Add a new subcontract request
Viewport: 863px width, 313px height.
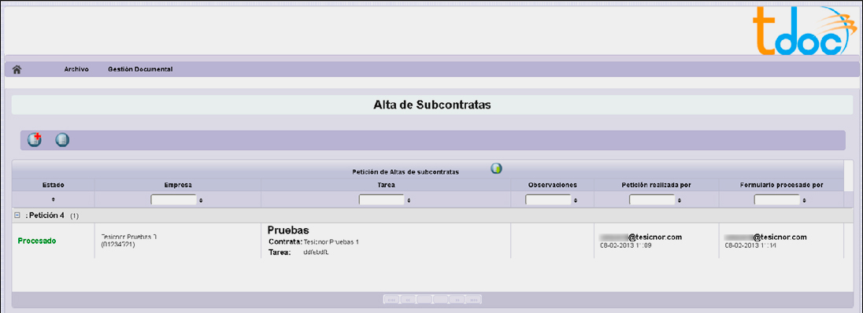point(35,140)
